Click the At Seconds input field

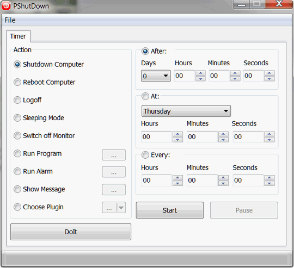[248, 137]
